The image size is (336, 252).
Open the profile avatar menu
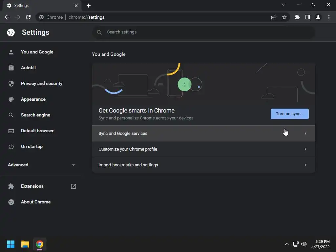click(318, 17)
